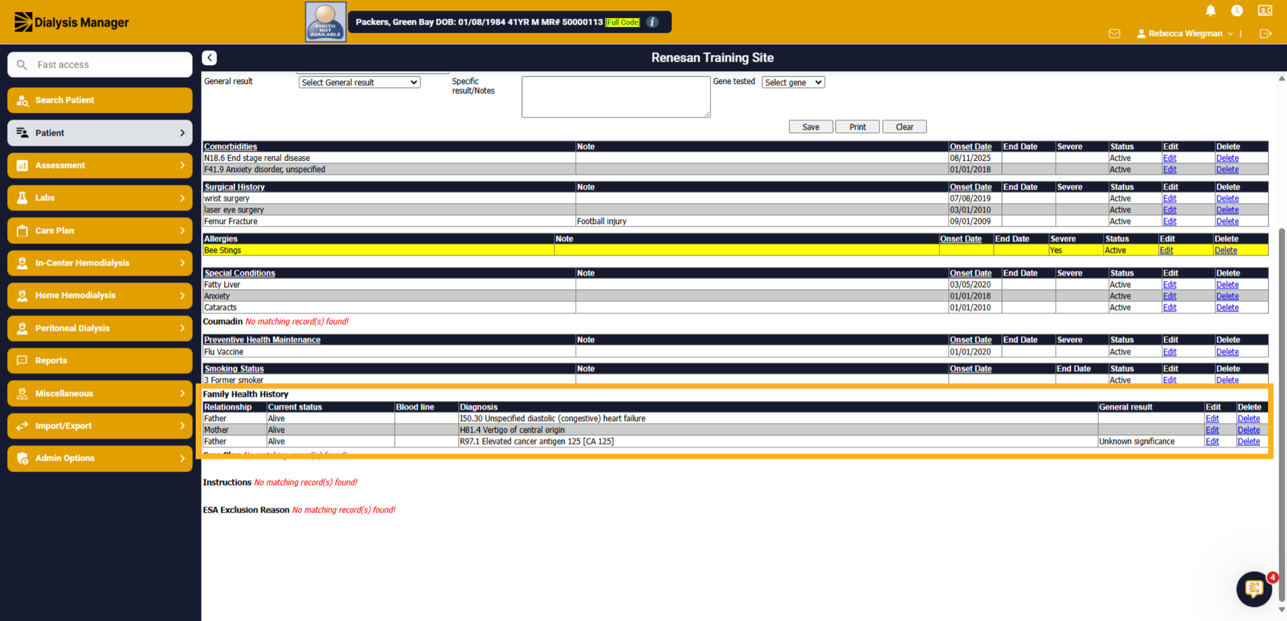Expand In-Center Hemodialysis menu

tap(100, 263)
